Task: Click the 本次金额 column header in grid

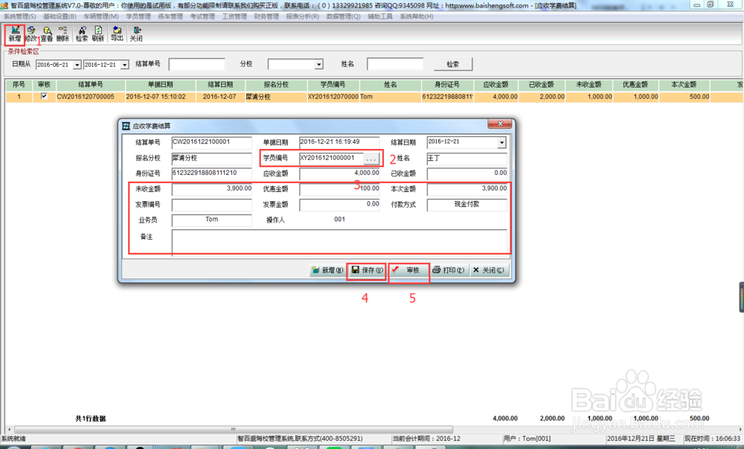Action: (684, 84)
